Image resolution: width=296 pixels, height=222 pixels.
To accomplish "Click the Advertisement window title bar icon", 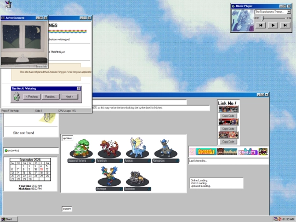I will 3,18.
